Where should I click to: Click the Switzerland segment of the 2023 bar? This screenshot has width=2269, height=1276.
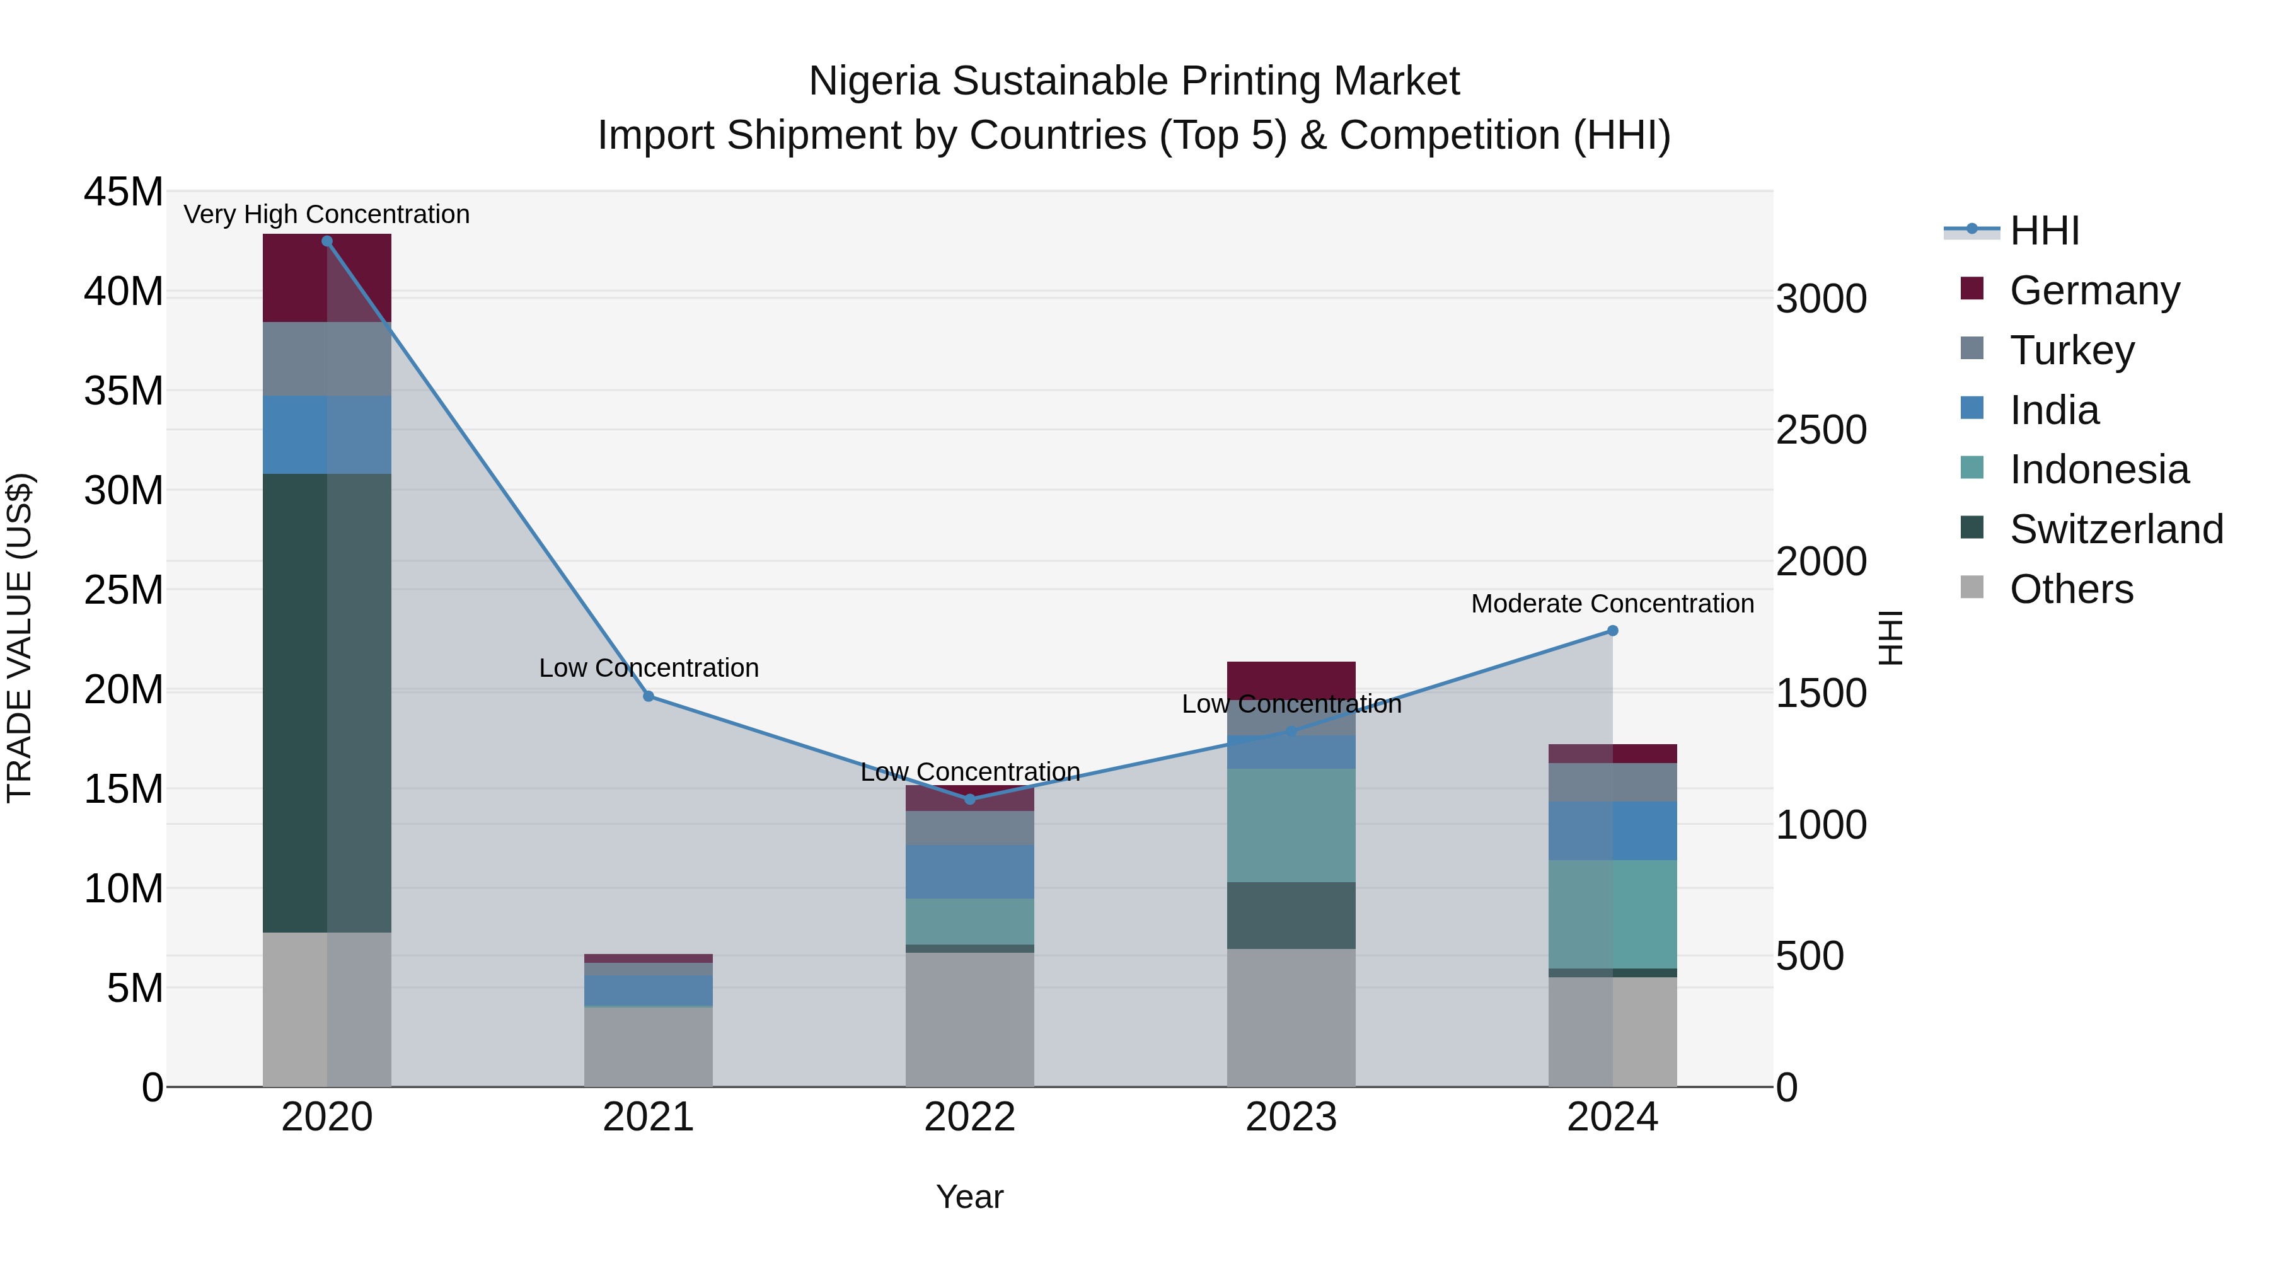1291,916
